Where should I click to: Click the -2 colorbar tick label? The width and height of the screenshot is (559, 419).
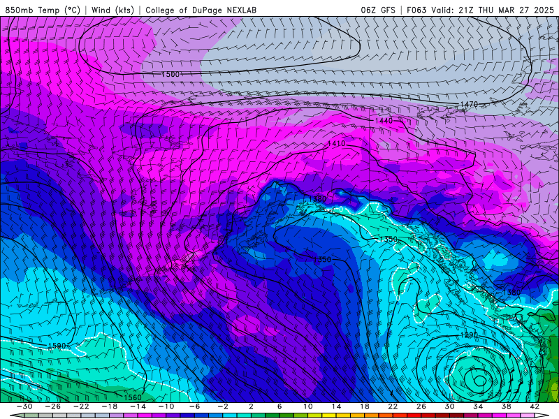point(223,406)
